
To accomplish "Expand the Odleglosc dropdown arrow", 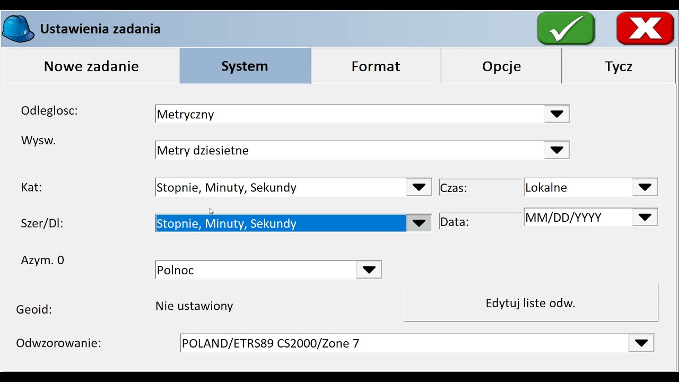I will tap(556, 114).
